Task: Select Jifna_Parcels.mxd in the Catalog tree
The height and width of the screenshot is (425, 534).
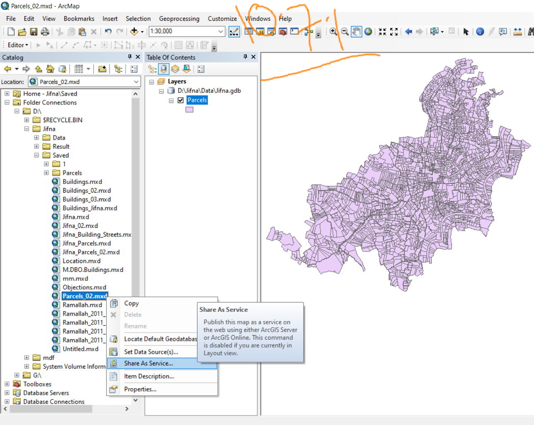Action: (86, 244)
